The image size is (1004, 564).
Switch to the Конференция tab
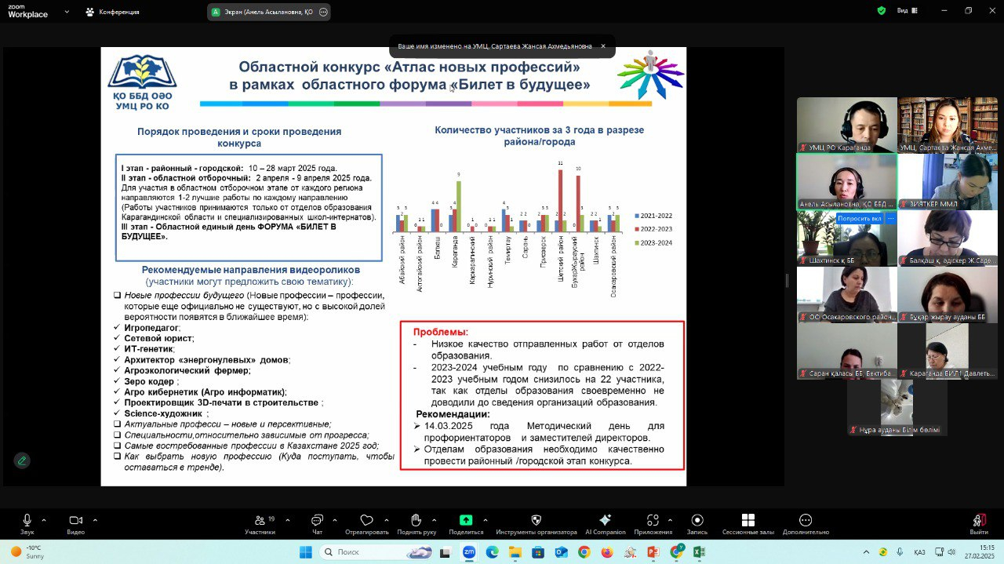click(112, 13)
